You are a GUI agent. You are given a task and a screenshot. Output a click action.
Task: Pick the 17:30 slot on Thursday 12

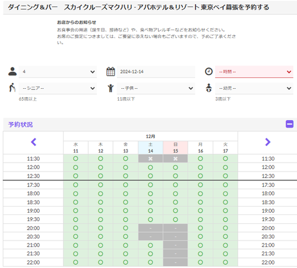[100, 185]
